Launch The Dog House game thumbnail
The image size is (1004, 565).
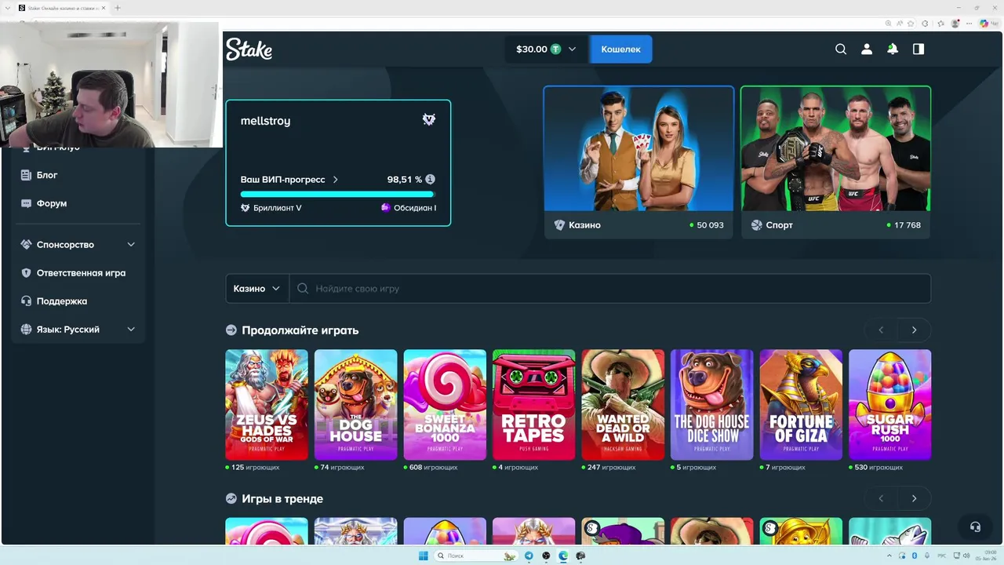pos(355,405)
